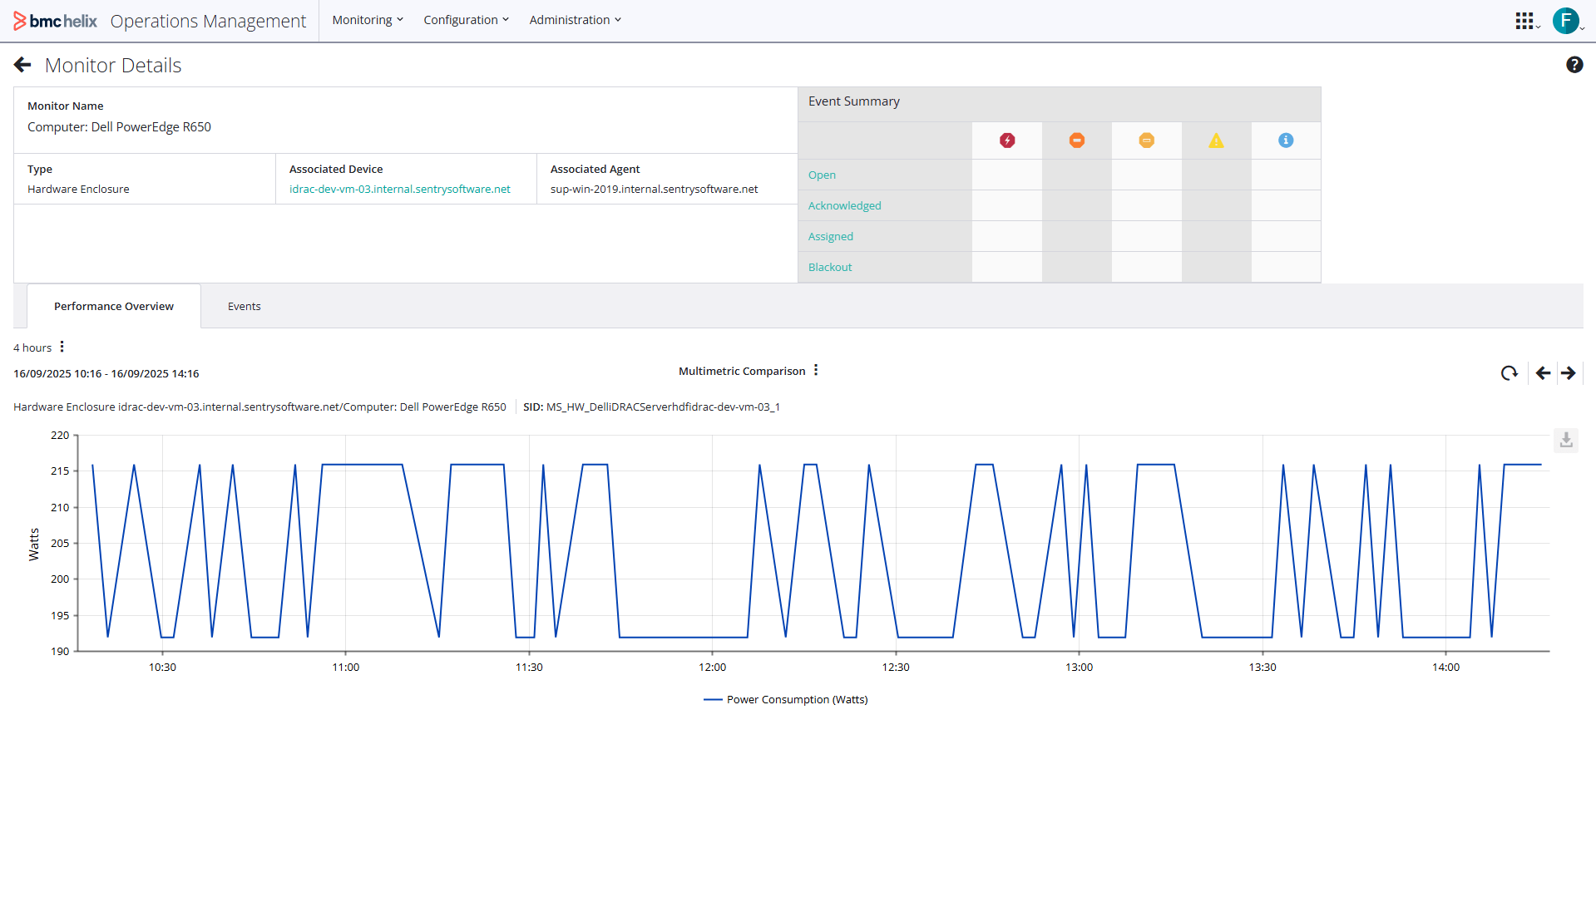The width and height of the screenshot is (1596, 897).
Task: Open the help question mark icon
Action: [1574, 65]
